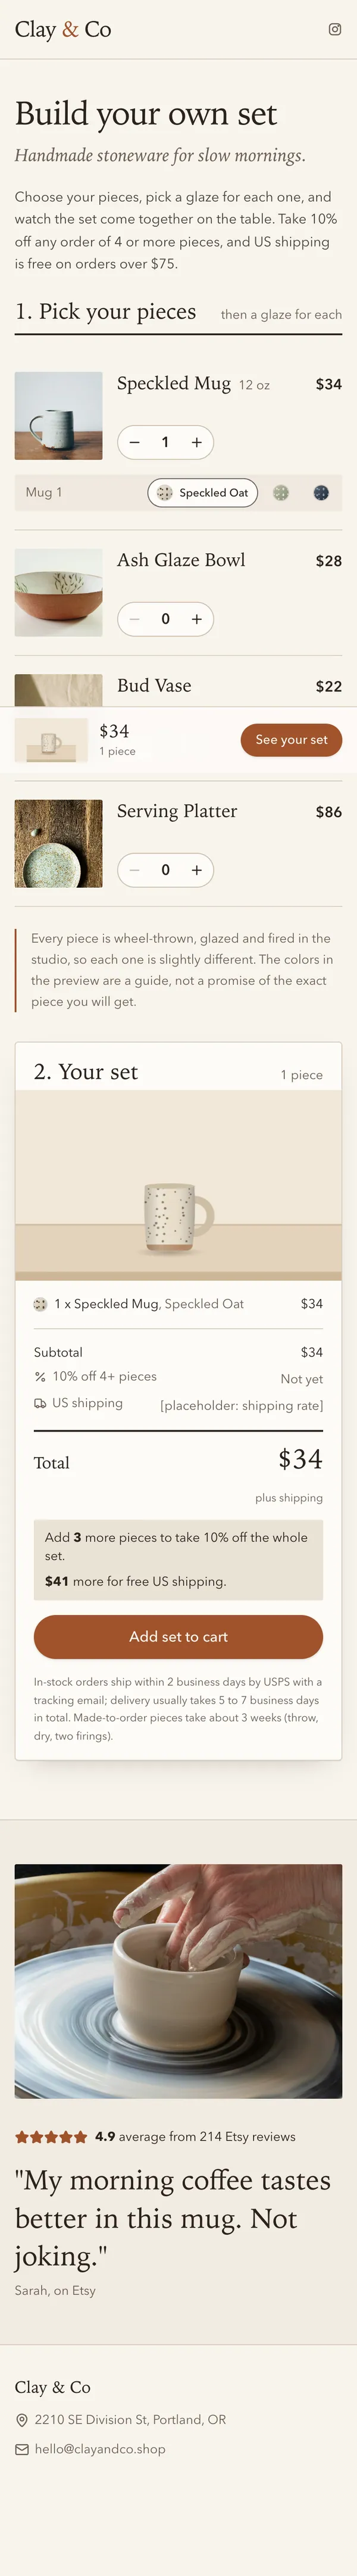Click minus button for Serving Platter
Viewport: 357px width, 2576px height.
pyautogui.click(x=135, y=870)
